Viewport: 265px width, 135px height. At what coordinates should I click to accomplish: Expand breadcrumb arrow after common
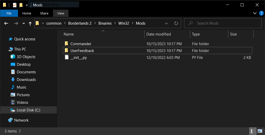pos(65,23)
